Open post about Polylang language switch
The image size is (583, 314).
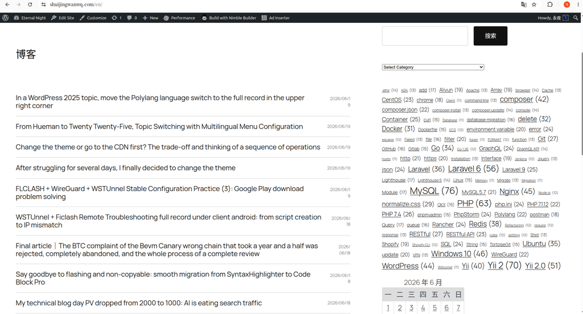tap(160, 102)
